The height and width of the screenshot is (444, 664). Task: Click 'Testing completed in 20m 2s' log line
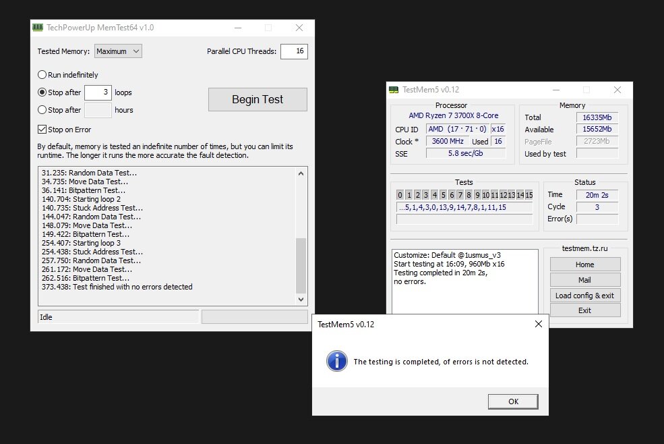tap(440, 273)
